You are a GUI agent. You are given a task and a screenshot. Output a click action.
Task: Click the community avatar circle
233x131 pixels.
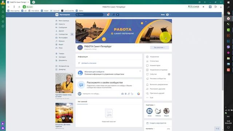(80, 48)
